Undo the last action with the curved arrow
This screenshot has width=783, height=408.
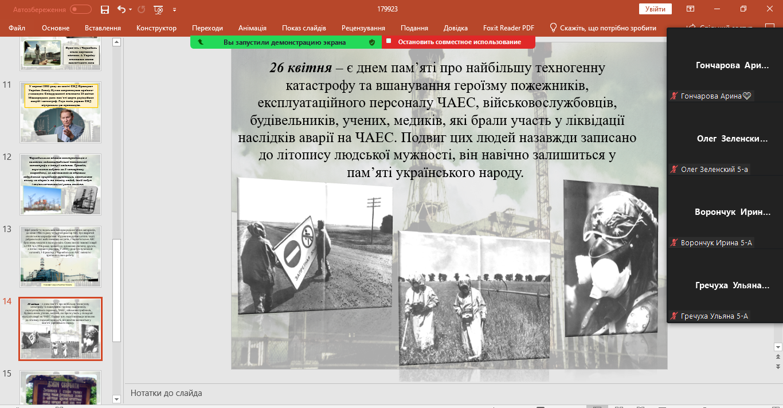(121, 10)
